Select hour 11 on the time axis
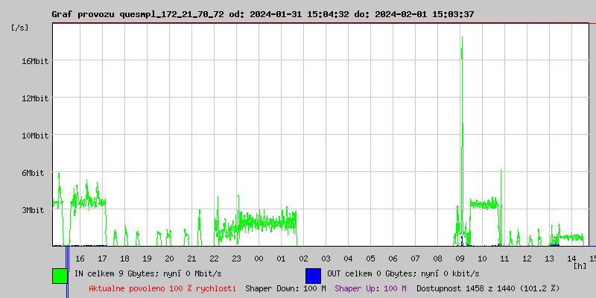 click(504, 259)
